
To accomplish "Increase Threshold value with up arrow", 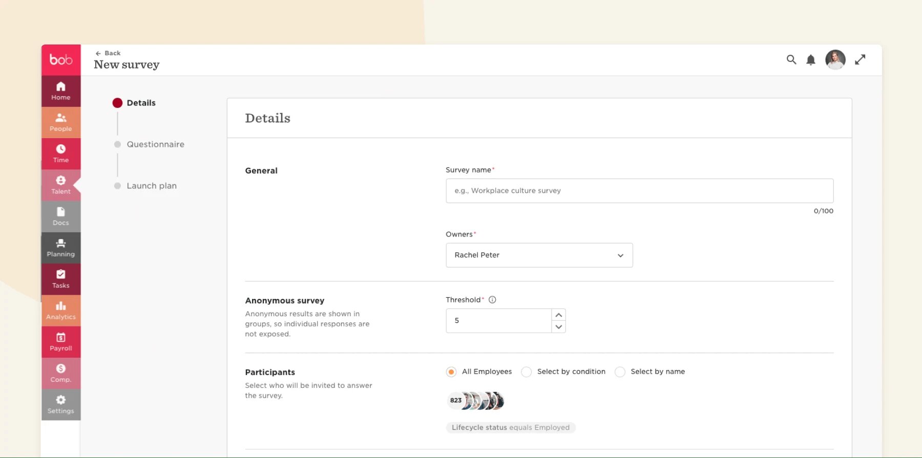I will pyautogui.click(x=559, y=315).
